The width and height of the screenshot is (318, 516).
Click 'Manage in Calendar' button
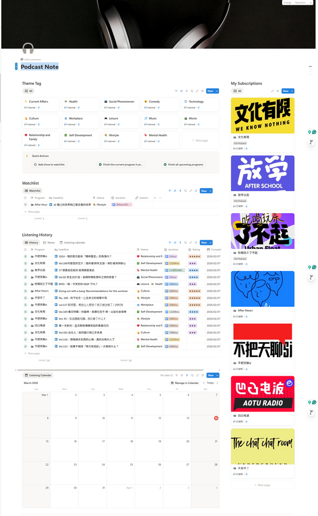tap(185, 383)
